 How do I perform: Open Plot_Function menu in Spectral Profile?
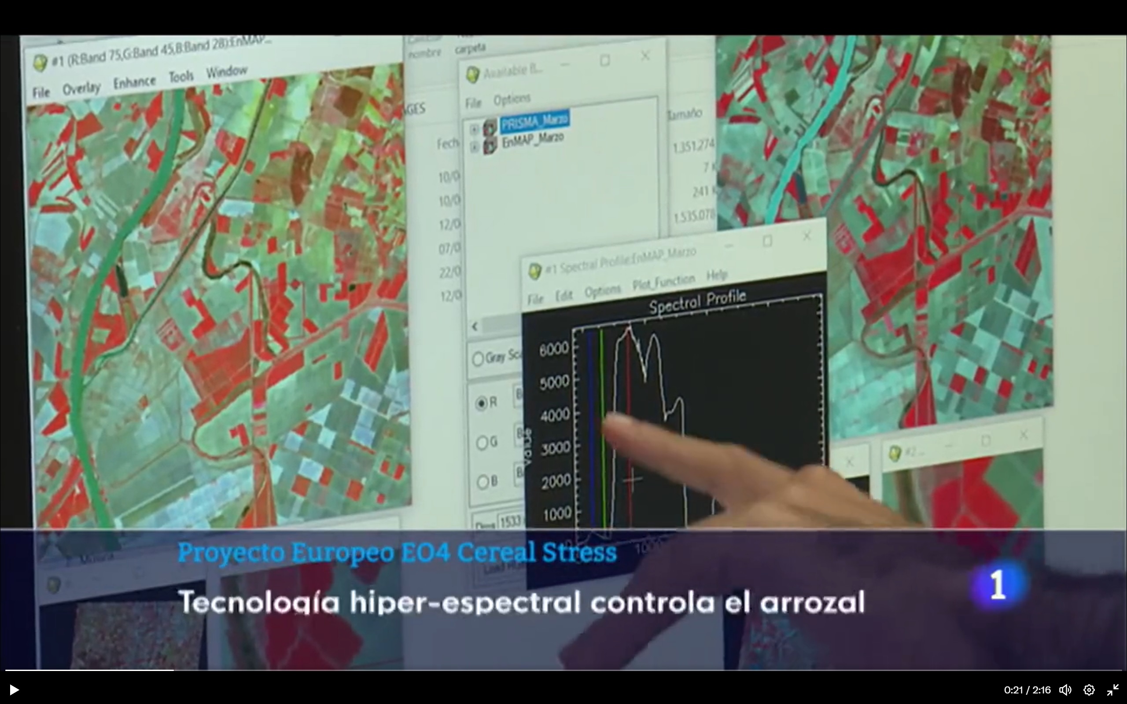pos(663,282)
